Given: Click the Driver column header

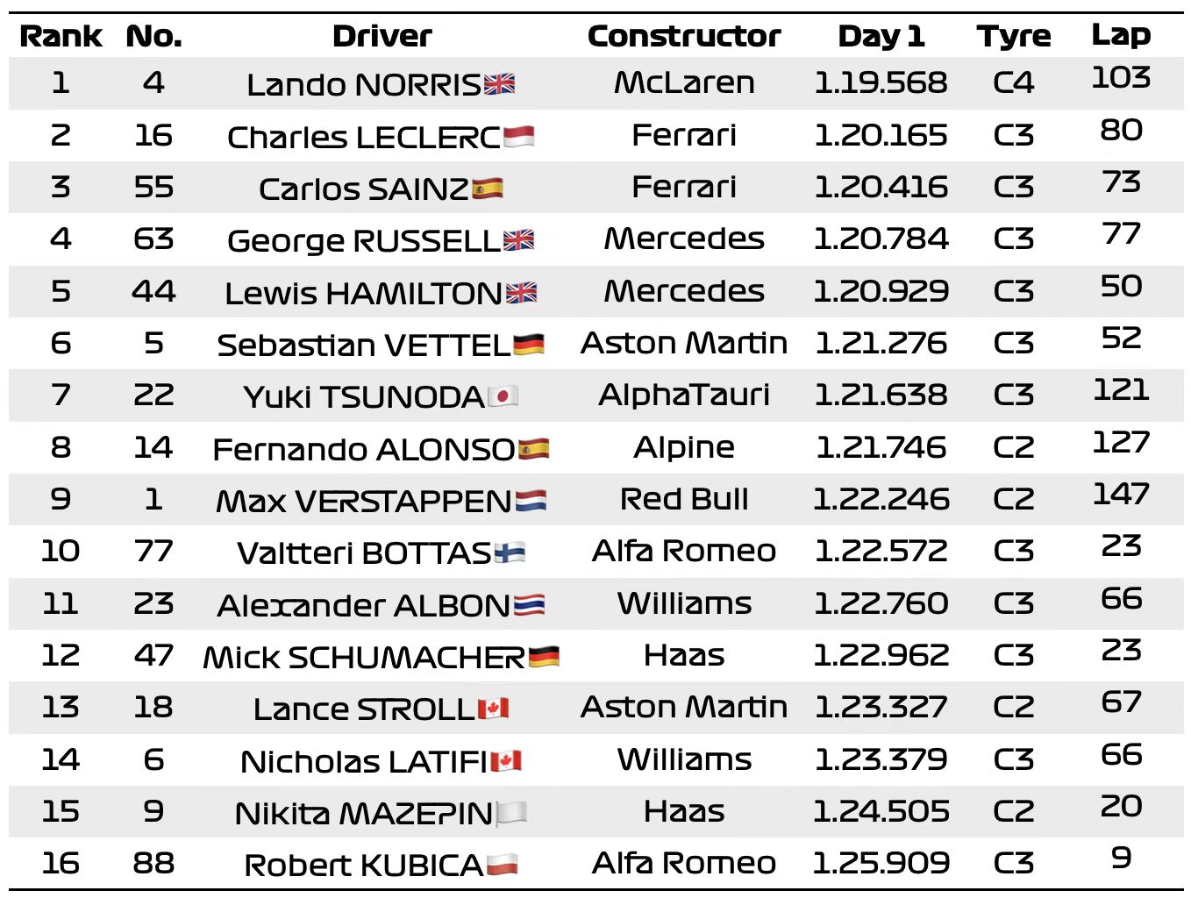Looking at the screenshot, I should coord(382,36).
